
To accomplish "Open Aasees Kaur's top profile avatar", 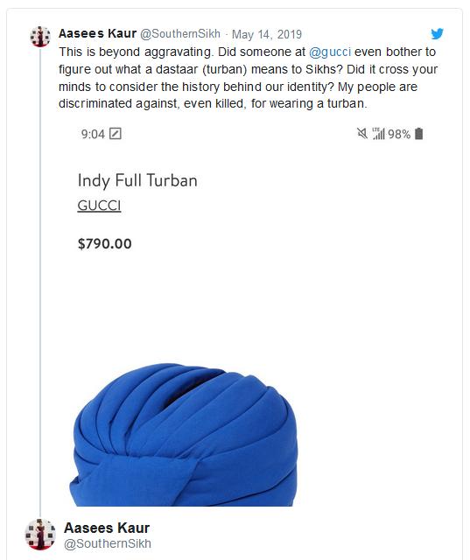I will point(40,37).
